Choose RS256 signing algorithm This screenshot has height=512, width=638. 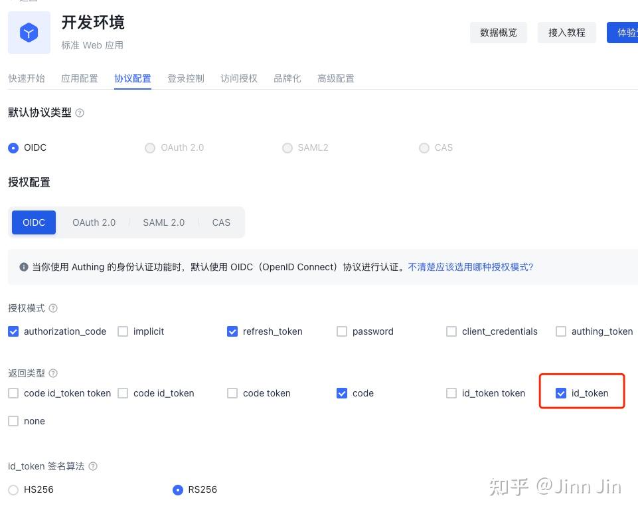178,489
